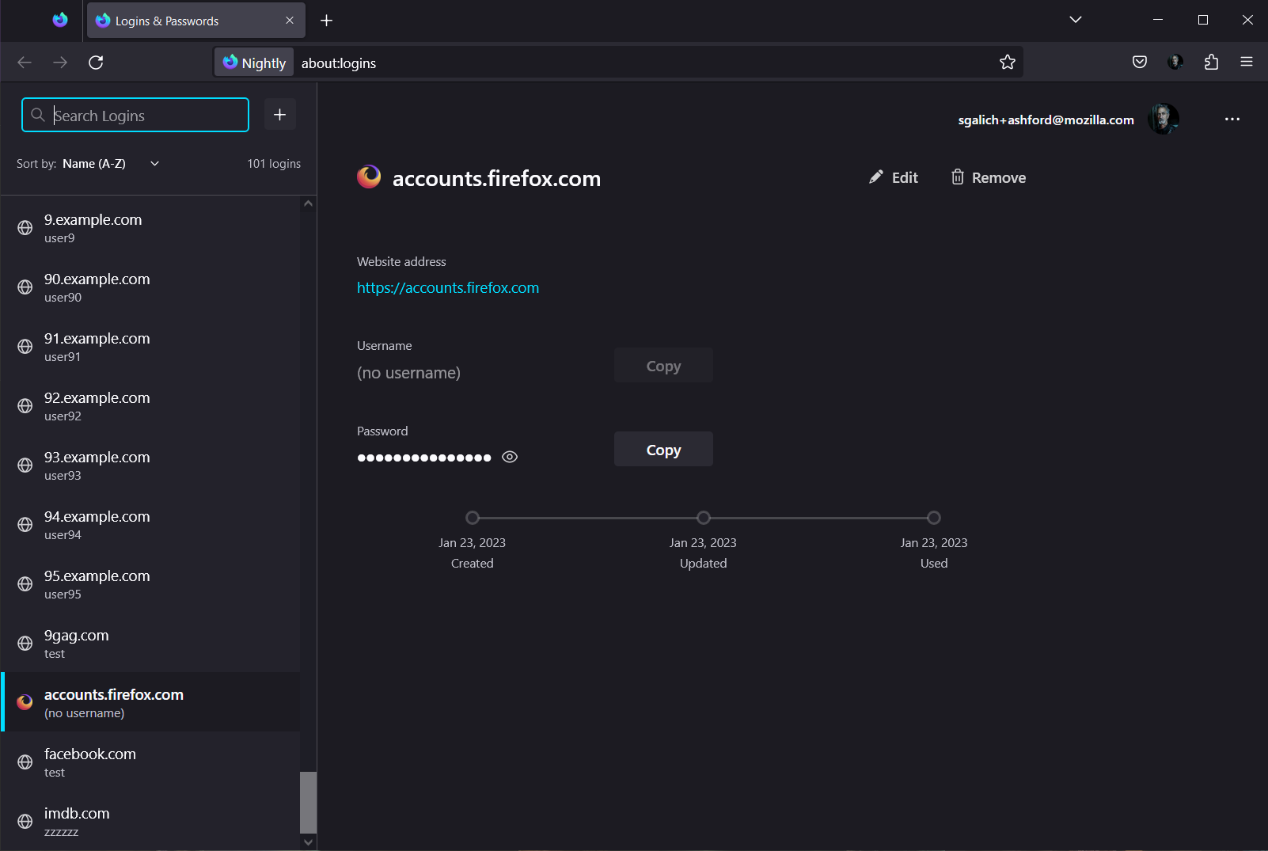Click the account avatar in the toolbar

[x=1175, y=62]
